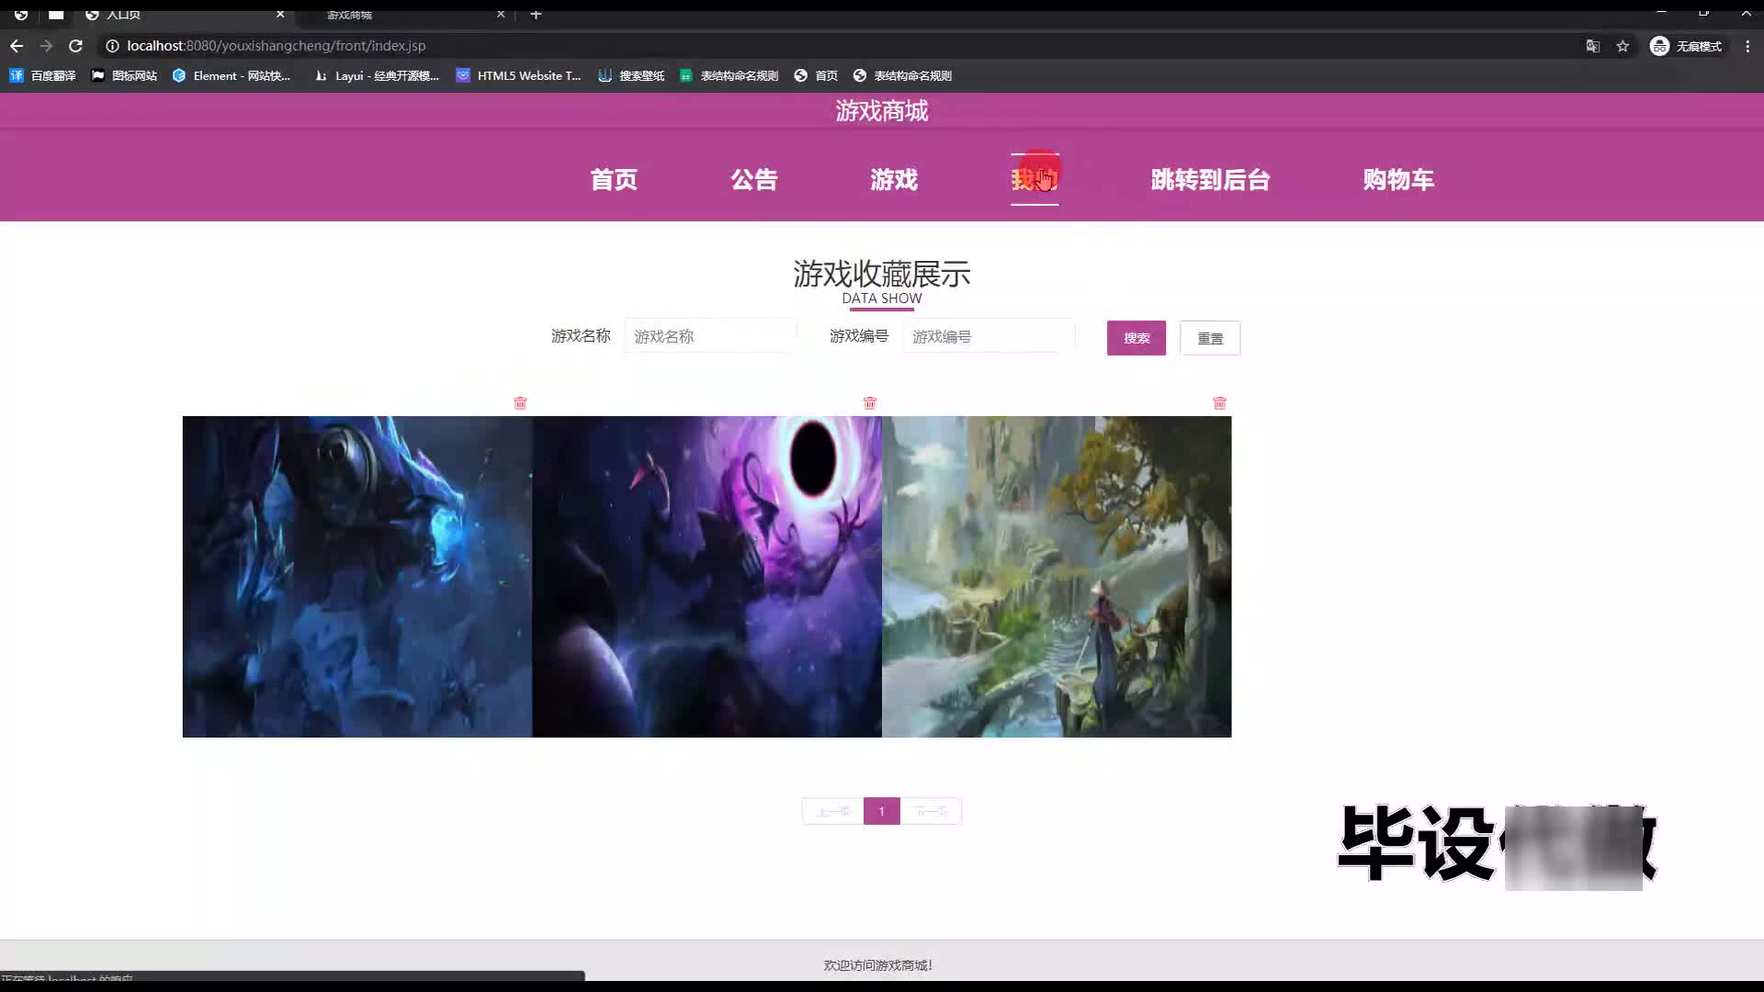1764x992 pixels.
Task: Click the 欢迎访问游戏商城 footer text
Action: click(x=878, y=965)
